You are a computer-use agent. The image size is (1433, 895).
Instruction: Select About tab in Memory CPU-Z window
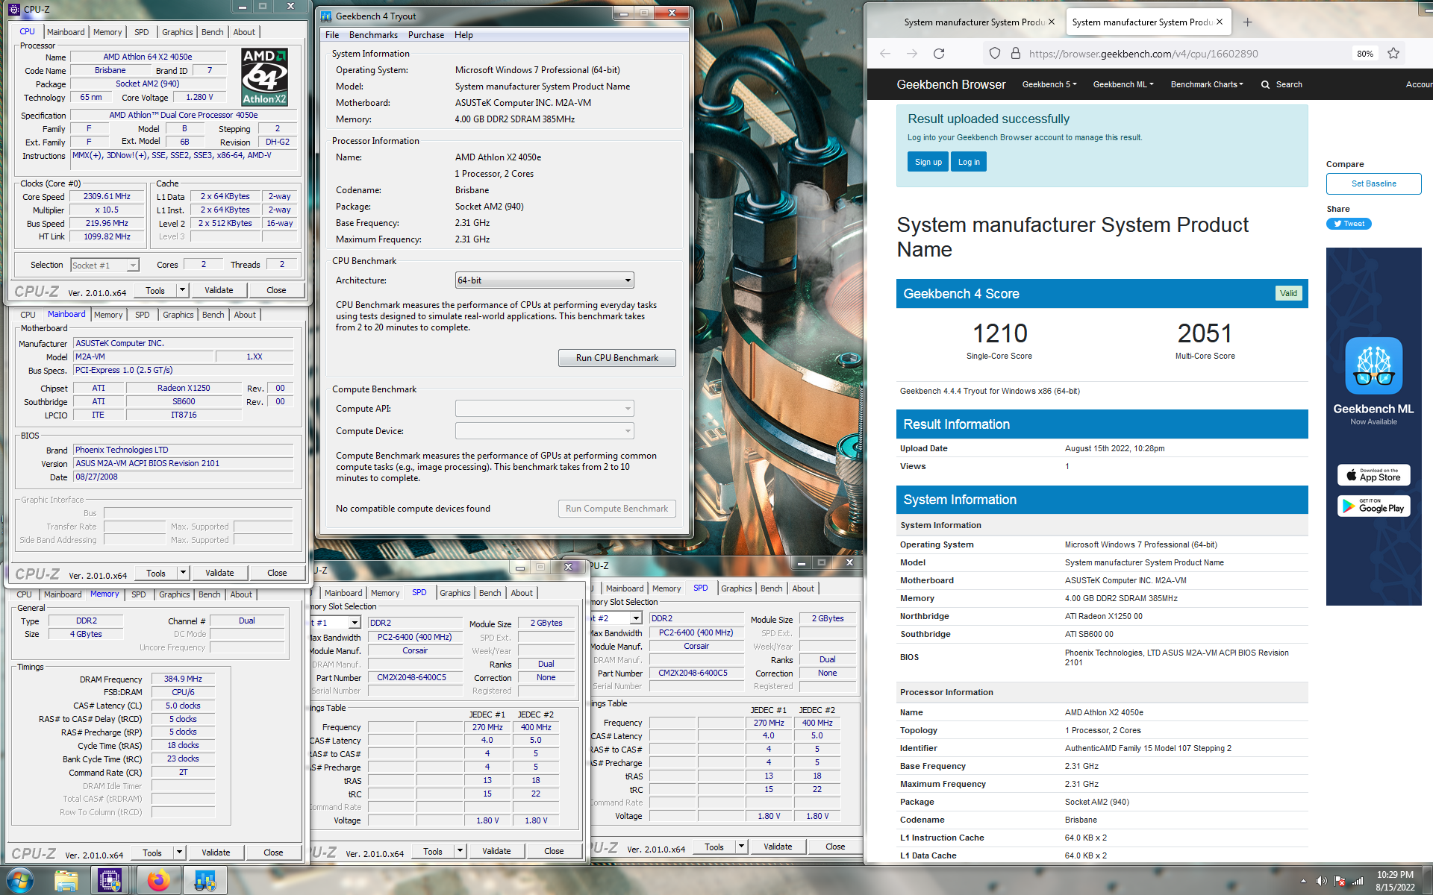pyautogui.click(x=241, y=594)
